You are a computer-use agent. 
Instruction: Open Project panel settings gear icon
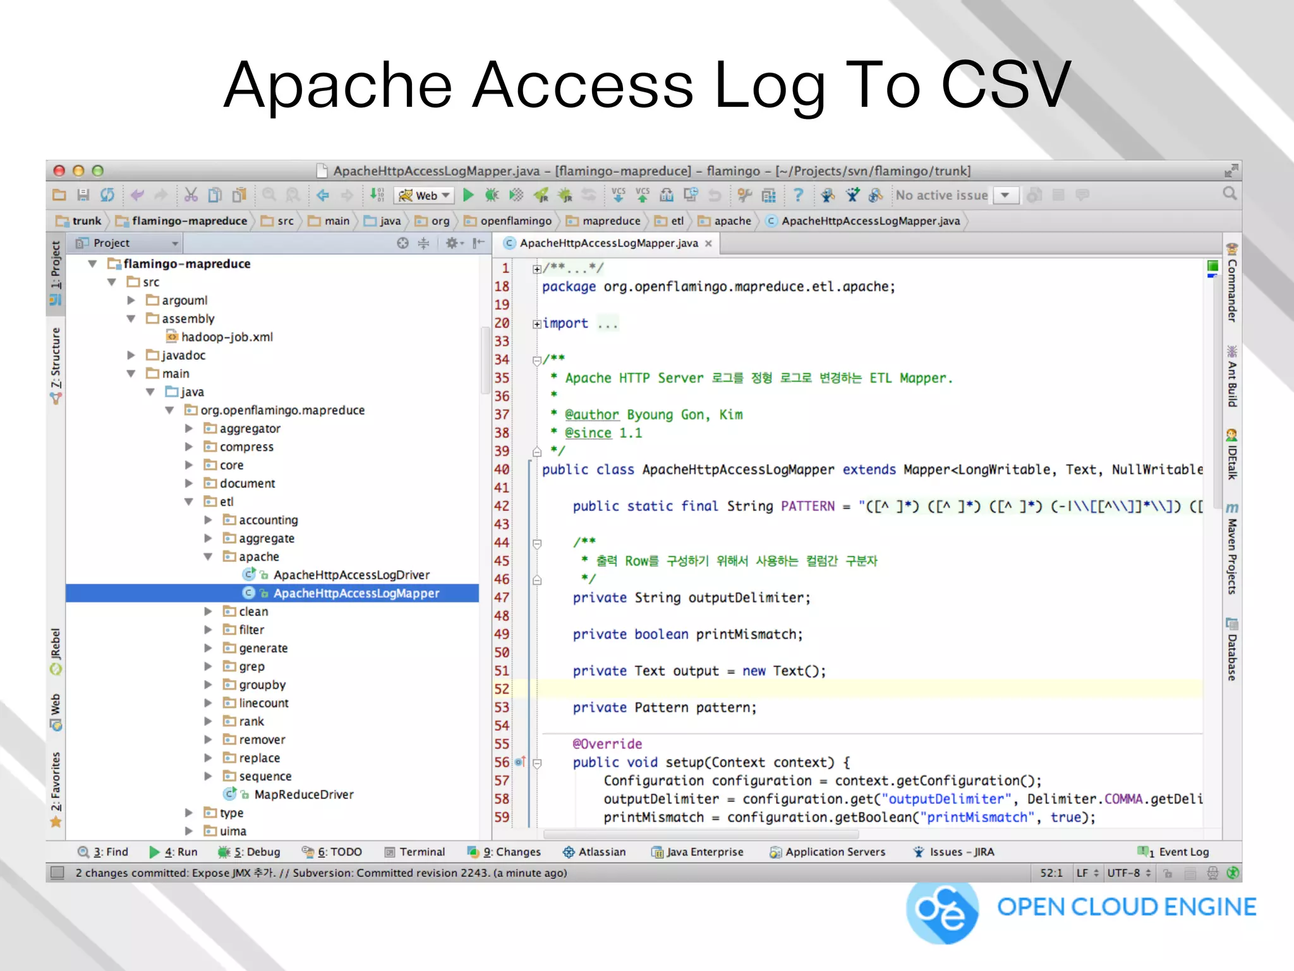[x=452, y=243]
